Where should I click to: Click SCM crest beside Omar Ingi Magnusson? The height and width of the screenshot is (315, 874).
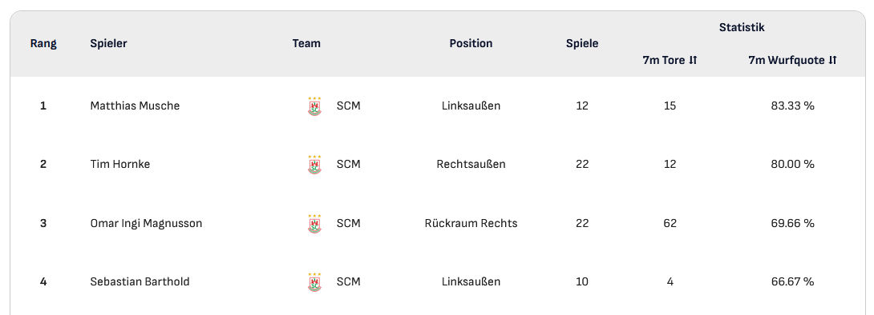click(x=314, y=223)
